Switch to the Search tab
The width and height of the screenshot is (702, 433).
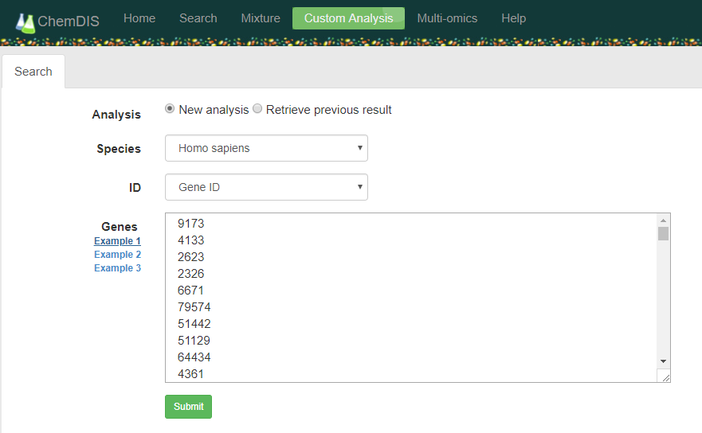[33, 72]
